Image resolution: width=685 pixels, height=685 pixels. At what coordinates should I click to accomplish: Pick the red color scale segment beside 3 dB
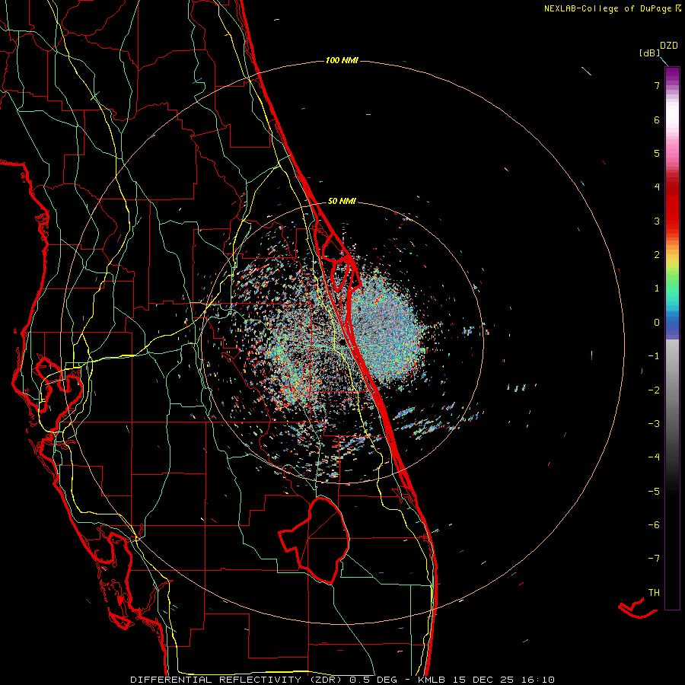tap(672, 221)
